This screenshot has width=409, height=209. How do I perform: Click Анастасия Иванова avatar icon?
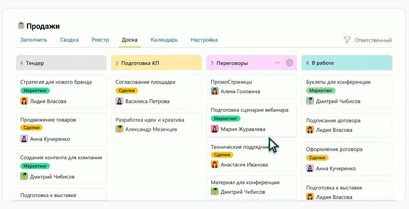(x=214, y=164)
